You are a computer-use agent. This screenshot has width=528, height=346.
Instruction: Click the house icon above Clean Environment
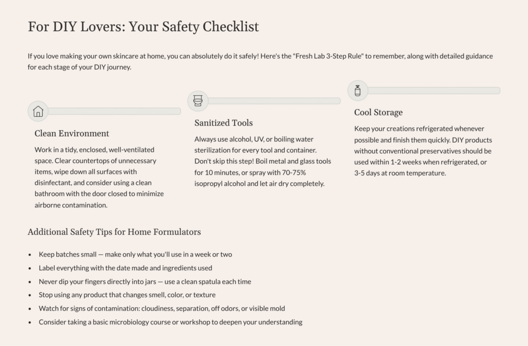pyautogui.click(x=38, y=111)
